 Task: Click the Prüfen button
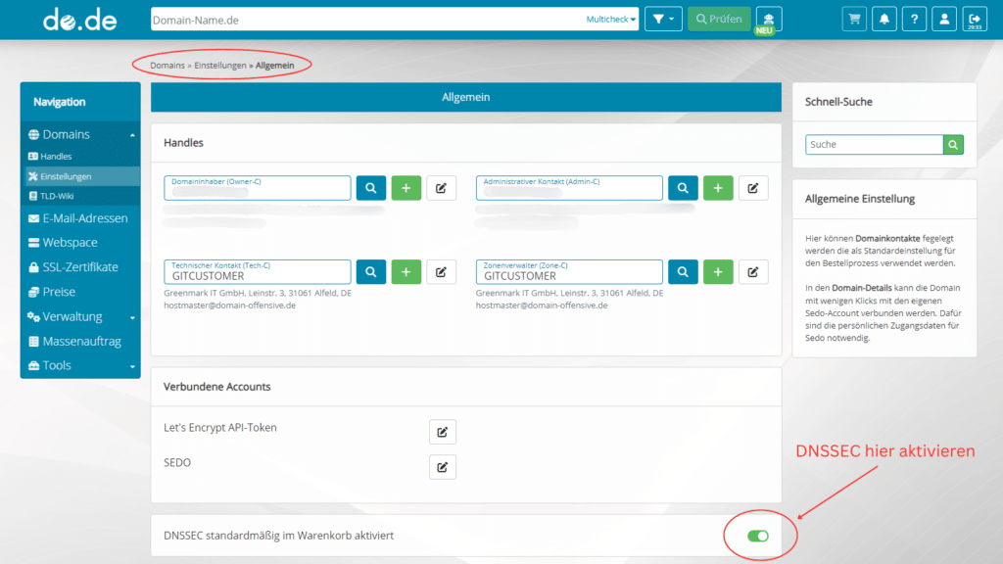point(719,20)
